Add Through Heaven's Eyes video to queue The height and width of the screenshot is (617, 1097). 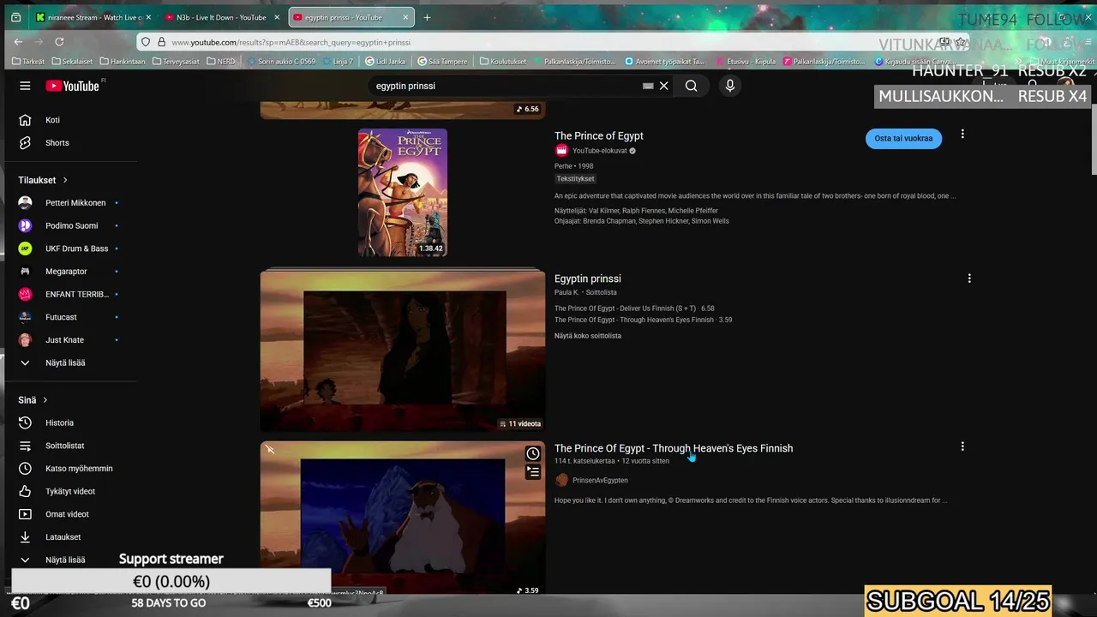[x=533, y=471]
